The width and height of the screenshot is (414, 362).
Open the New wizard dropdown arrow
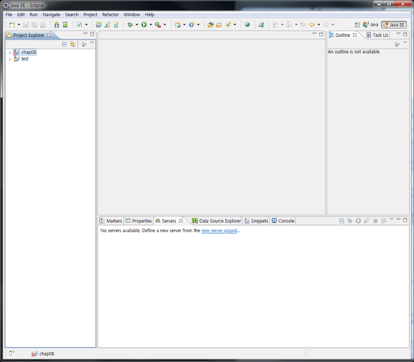(19, 25)
